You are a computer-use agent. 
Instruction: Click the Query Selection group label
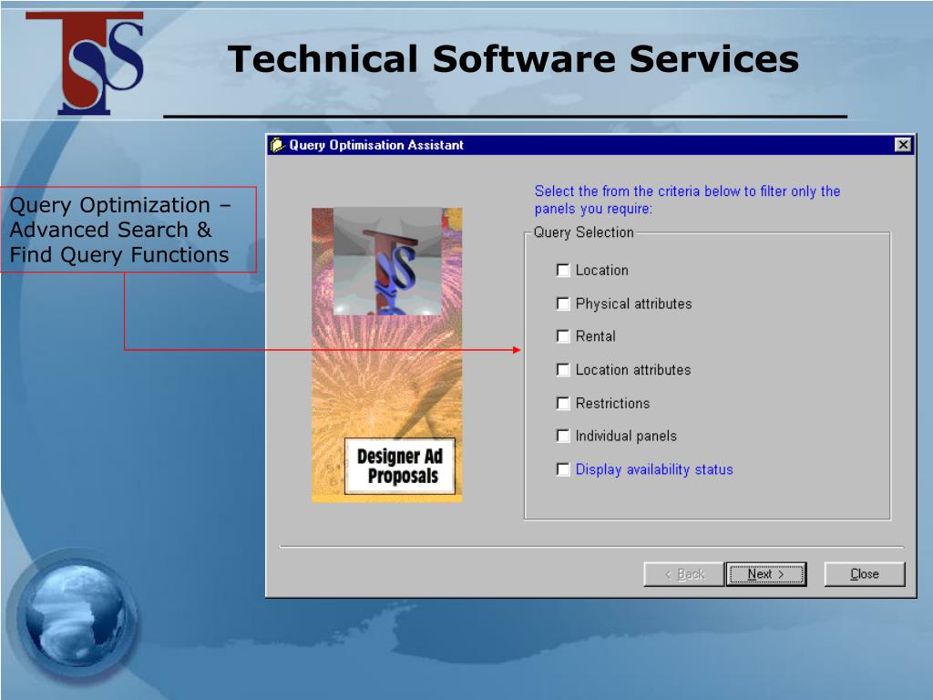tap(584, 232)
